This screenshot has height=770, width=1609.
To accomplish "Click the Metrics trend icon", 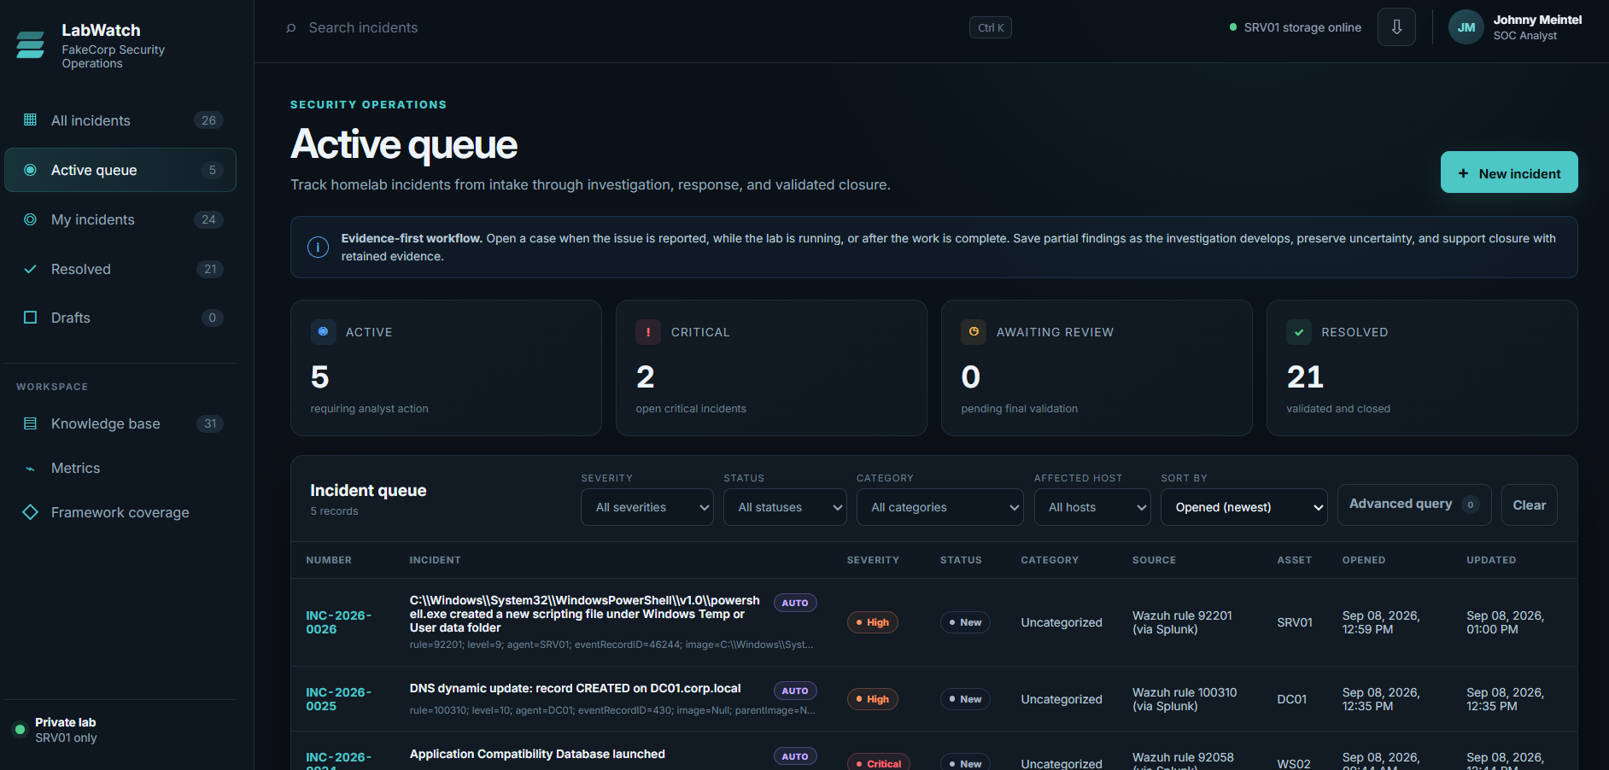I will tap(30, 469).
